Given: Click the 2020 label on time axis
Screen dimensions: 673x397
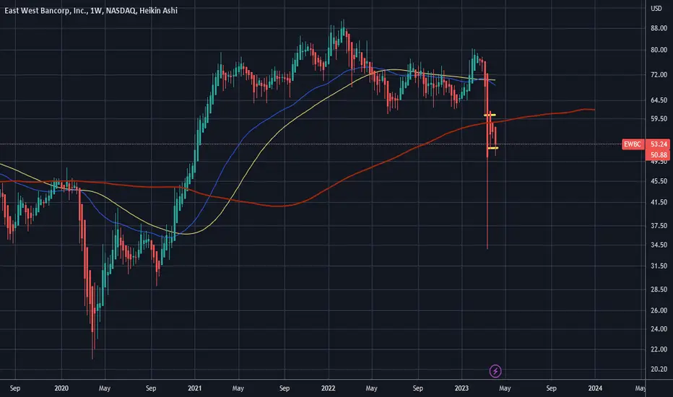Looking at the screenshot, I should (x=61, y=388).
